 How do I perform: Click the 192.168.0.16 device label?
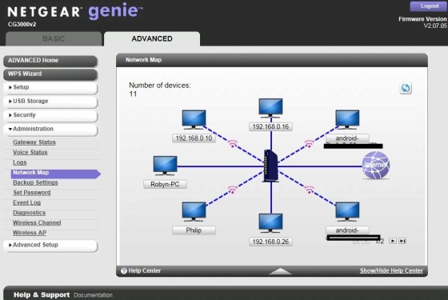coord(270,126)
